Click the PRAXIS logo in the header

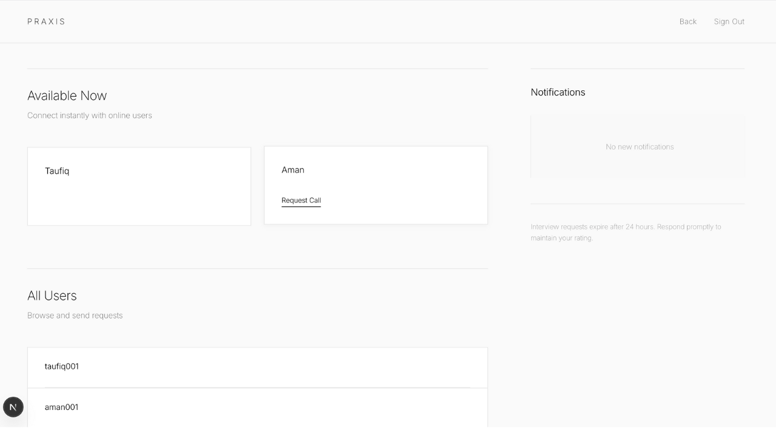pyautogui.click(x=45, y=21)
